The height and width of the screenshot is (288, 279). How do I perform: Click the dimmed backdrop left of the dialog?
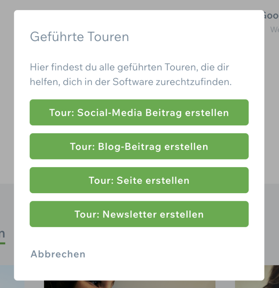(x=7, y=109)
